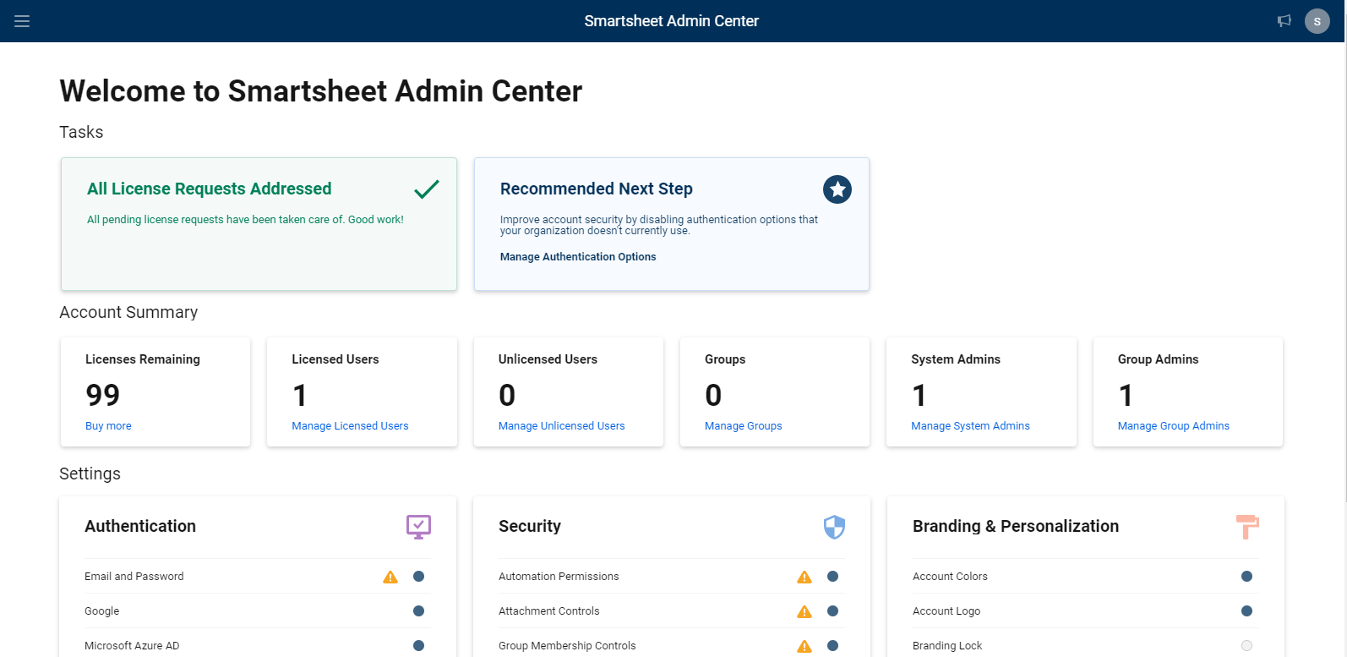Click the warning icon for Automation Permissions

(x=804, y=577)
